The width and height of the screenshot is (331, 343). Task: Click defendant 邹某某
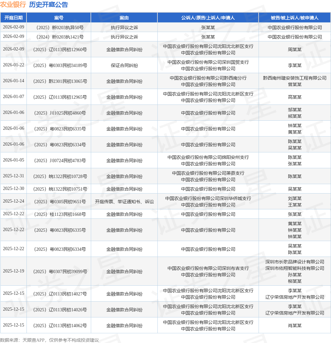[x=294, y=110]
